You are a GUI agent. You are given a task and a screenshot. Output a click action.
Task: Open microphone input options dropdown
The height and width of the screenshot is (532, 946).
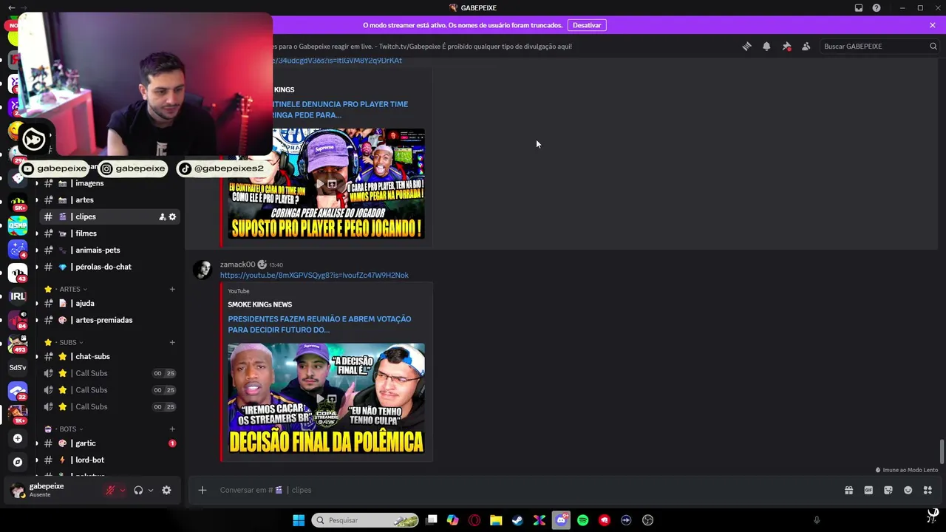[123, 490]
